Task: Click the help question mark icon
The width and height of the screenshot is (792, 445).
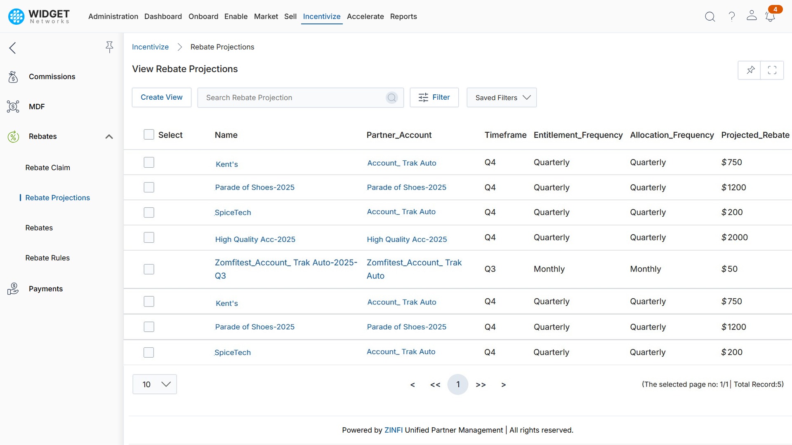Action: tap(731, 16)
